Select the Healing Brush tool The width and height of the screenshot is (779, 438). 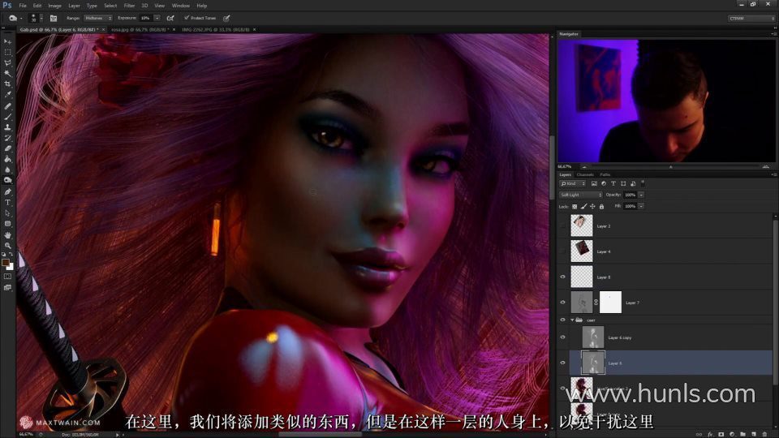pos(7,106)
